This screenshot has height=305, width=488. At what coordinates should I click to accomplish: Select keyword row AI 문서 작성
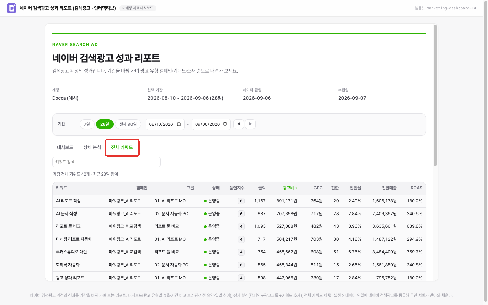click(x=239, y=214)
